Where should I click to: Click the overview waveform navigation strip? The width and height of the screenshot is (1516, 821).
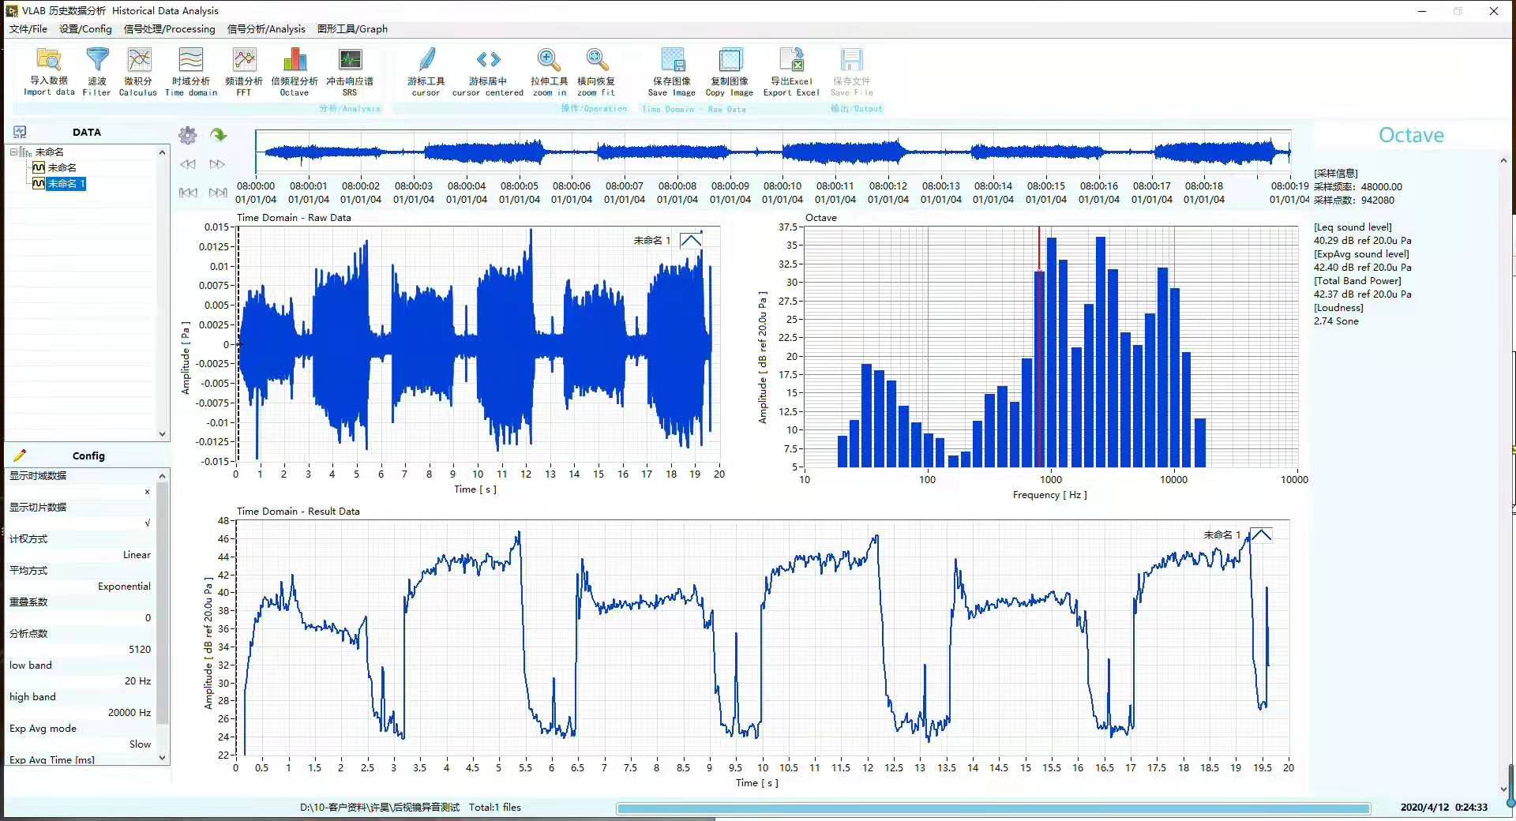pyautogui.click(x=773, y=152)
